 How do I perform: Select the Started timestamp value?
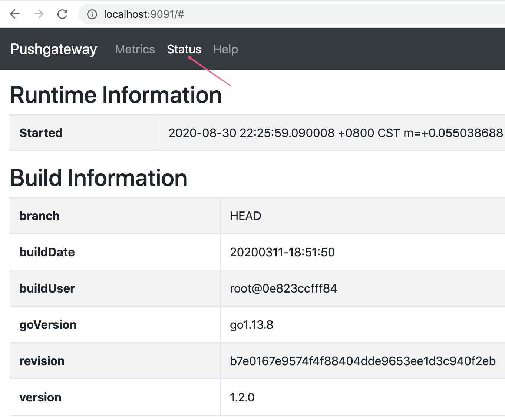(336, 133)
